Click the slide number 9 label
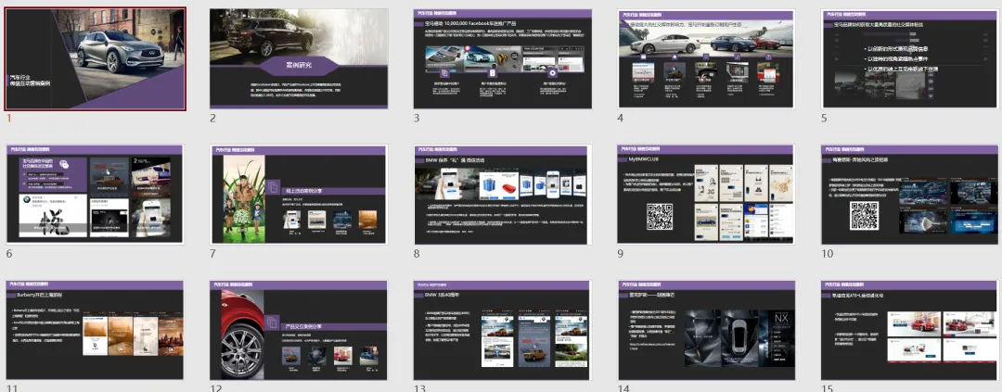This screenshot has width=1002, height=392. 621,254
